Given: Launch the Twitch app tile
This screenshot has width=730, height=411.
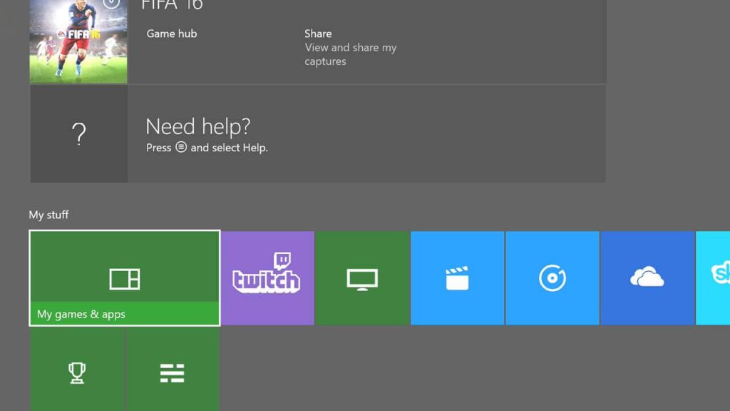Looking at the screenshot, I should [267, 278].
